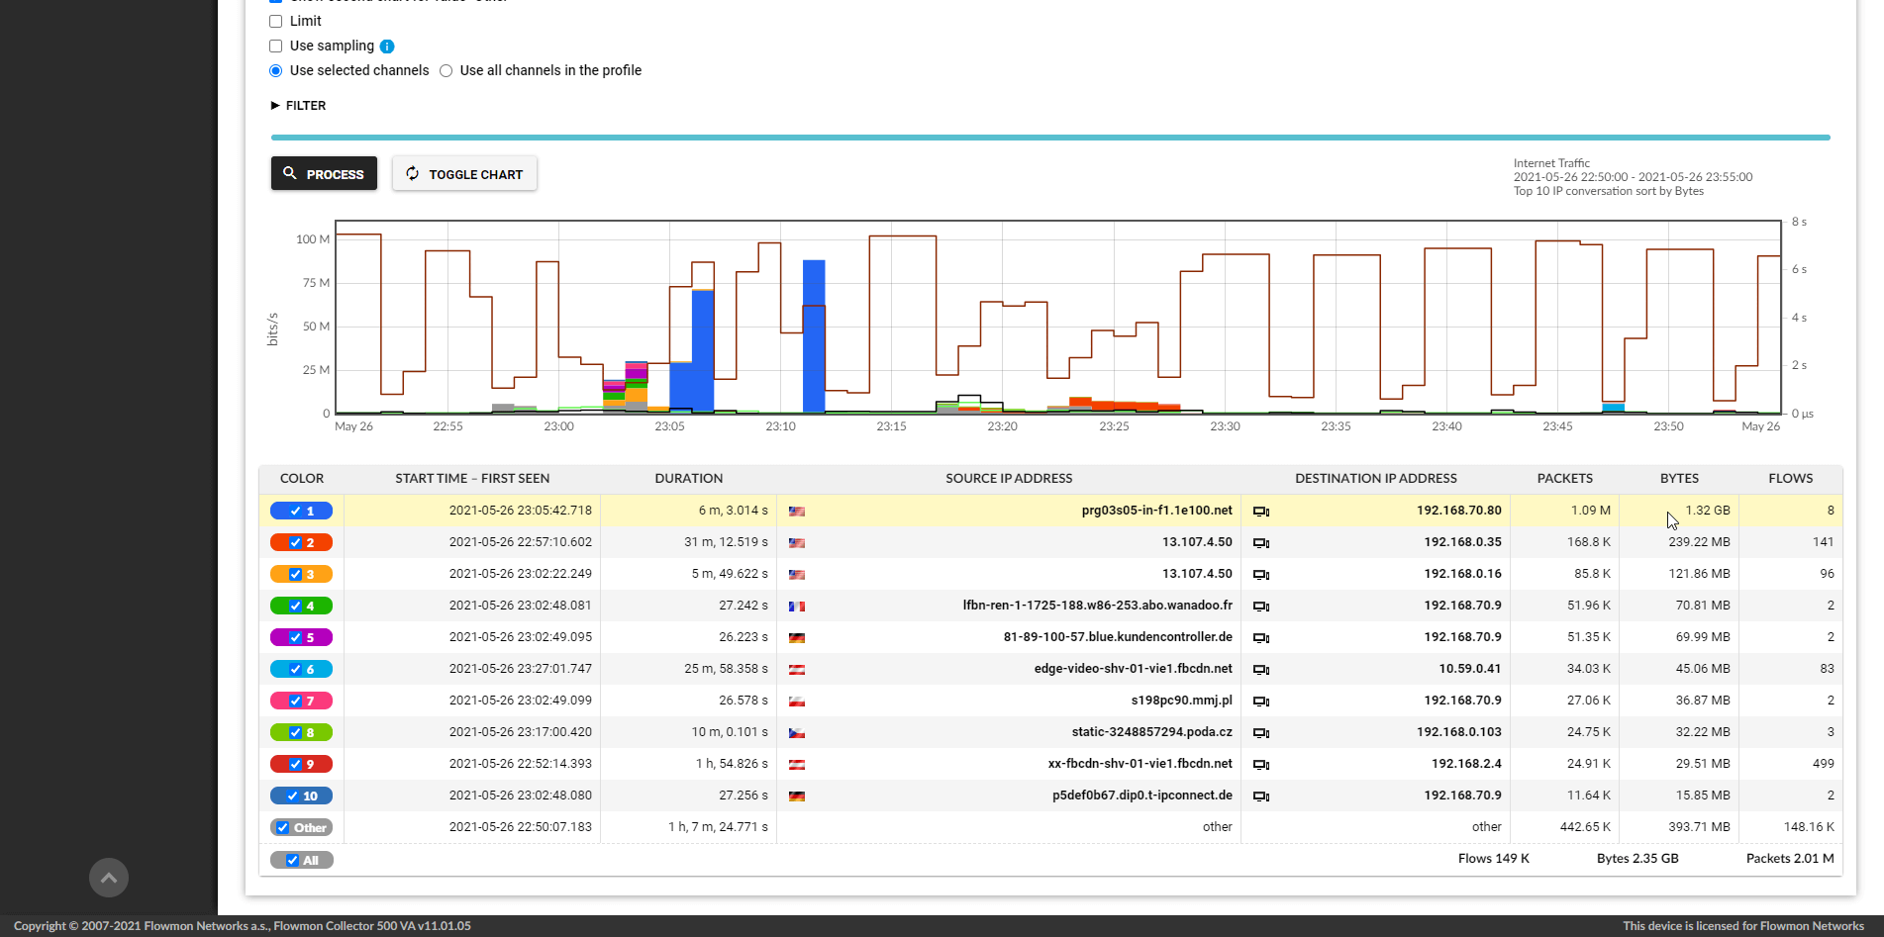
Task: Run the query with the PROCESS button
Action: (324, 173)
